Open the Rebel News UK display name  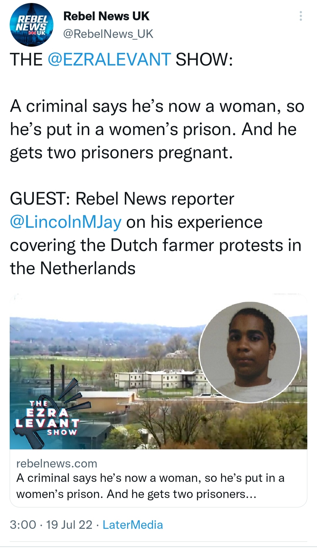point(106,16)
